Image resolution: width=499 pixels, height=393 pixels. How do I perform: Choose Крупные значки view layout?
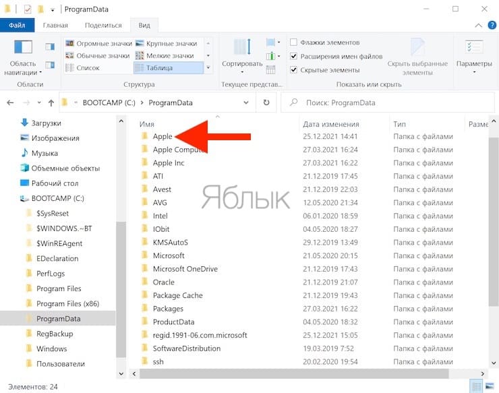(x=167, y=43)
